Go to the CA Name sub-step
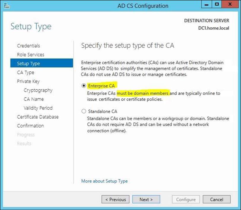 coord(33,99)
